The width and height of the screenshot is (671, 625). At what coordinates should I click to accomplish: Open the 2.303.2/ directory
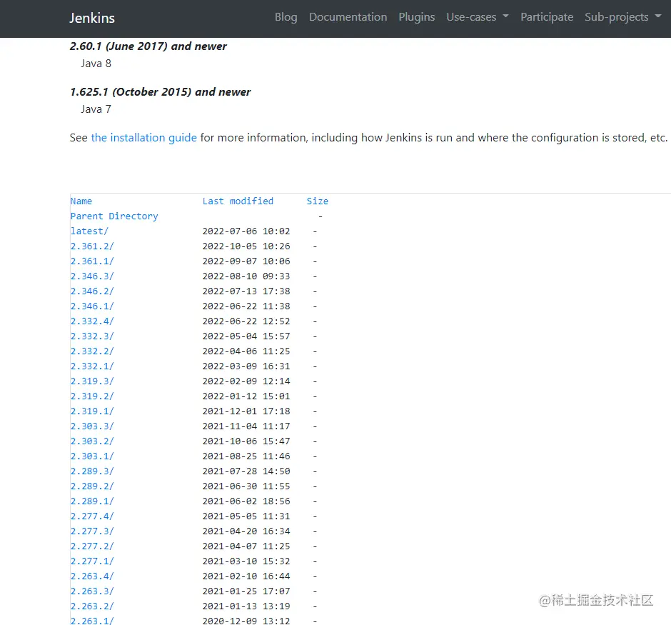click(92, 441)
